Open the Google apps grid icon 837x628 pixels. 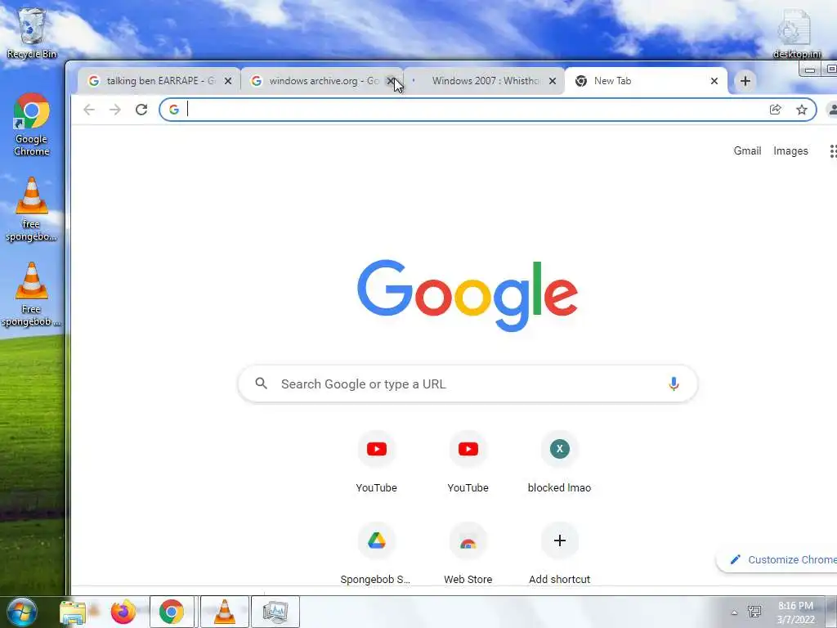pyautogui.click(x=833, y=151)
